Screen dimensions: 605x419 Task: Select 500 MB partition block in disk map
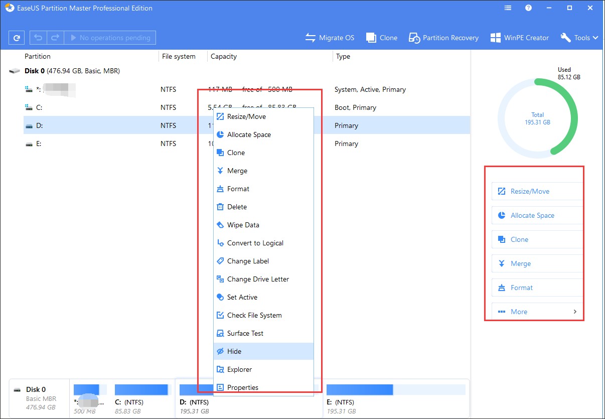click(90, 398)
